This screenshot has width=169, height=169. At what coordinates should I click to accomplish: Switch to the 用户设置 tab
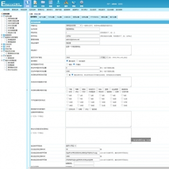(42, 17)
